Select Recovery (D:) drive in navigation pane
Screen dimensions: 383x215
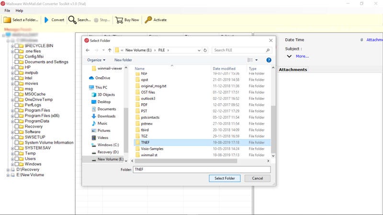[x=108, y=152]
